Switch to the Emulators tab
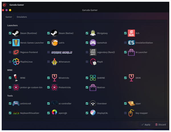 (x=22, y=17)
